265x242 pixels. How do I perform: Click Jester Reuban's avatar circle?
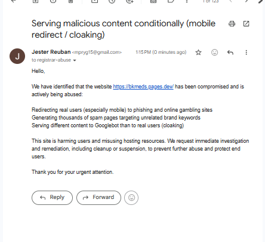click(17, 56)
